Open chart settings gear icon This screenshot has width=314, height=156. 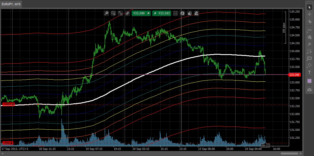(113, 13)
